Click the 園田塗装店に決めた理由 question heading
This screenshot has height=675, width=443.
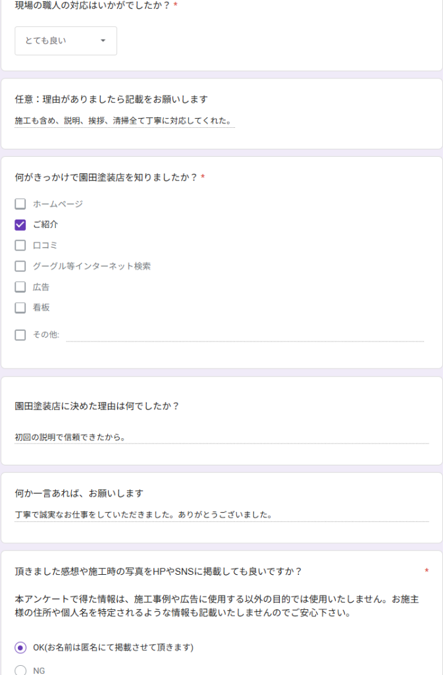pyautogui.click(x=97, y=406)
